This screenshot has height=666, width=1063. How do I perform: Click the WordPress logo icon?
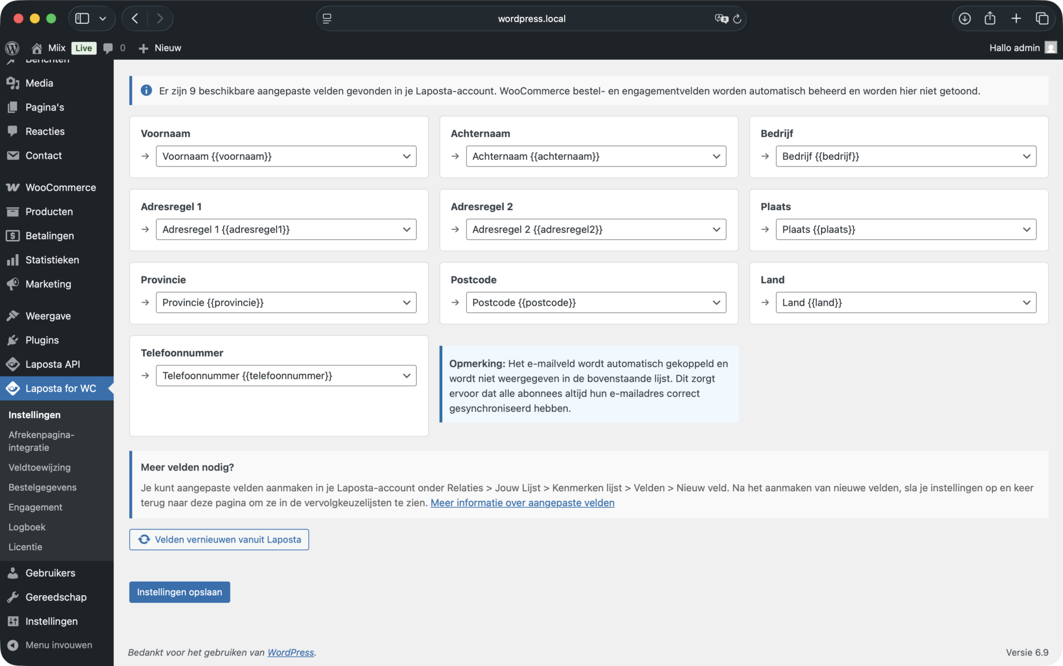click(x=12, y=48)
